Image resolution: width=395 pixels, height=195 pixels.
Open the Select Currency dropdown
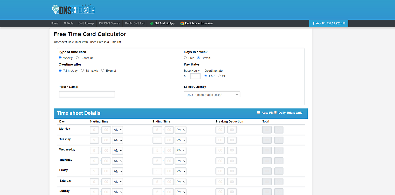(x=212, y=95)
